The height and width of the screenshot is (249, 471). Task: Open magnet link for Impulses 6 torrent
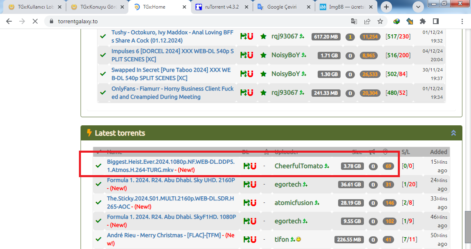click(x=250, y=55)
